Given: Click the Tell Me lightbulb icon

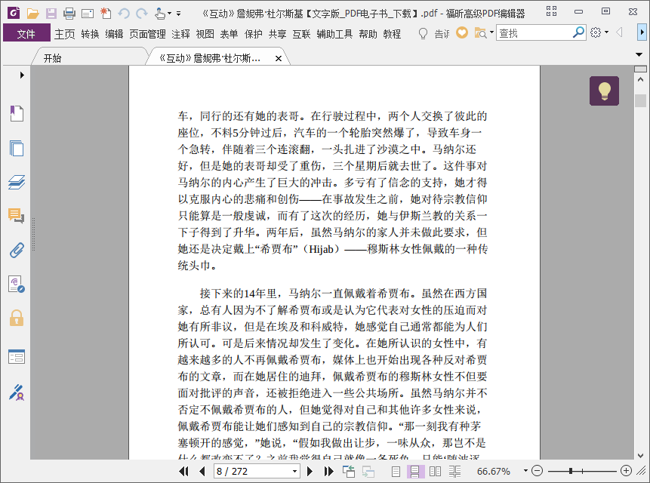Looking at the screenshot, I should pos(423,33).
